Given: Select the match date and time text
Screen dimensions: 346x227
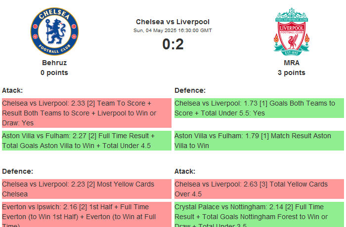Looking at the screenshot, I should (x=173, y=31).
